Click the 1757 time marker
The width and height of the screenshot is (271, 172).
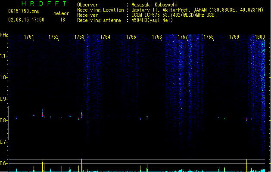pos(183,37)
